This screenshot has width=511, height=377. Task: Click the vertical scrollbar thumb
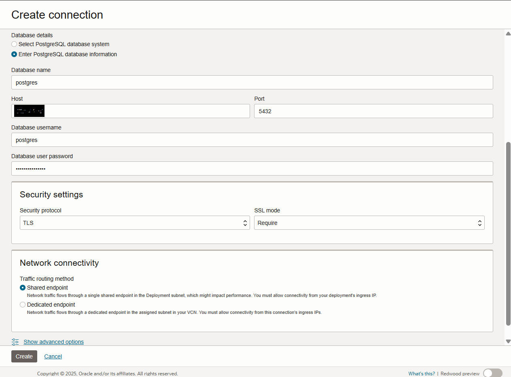click(508, 233)
